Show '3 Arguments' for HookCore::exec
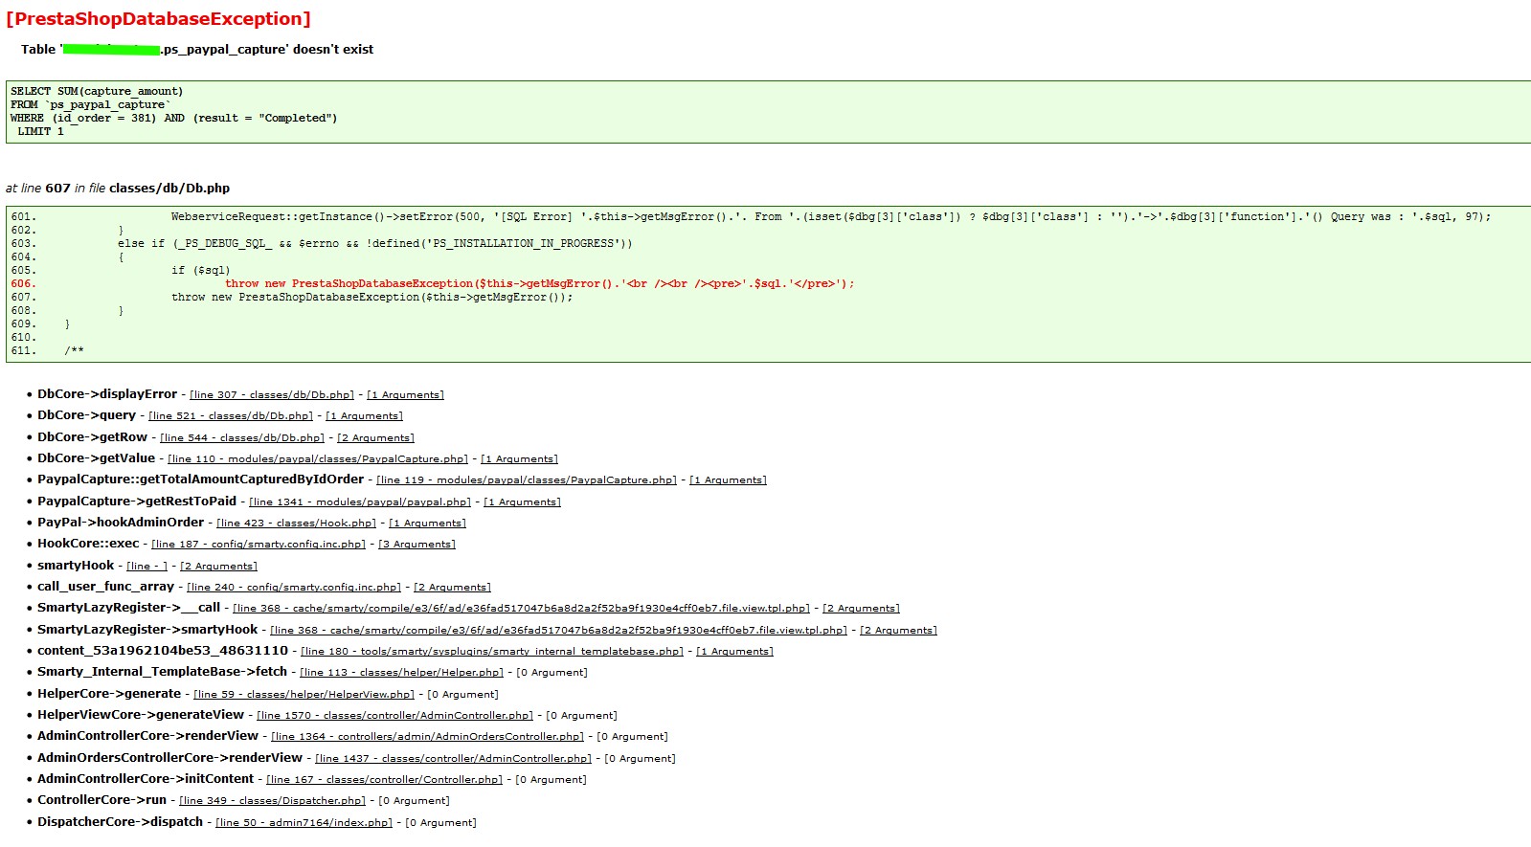Image resolution: width=1531 pixels, height=847 pixels. (x=417, y=545)
